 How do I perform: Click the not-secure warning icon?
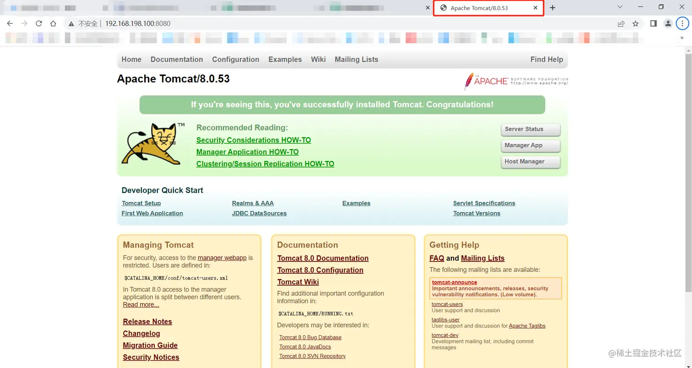pyautogui.click(x=71, y=23)
